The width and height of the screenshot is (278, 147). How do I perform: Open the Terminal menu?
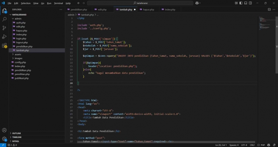click(x=58, y=3)
